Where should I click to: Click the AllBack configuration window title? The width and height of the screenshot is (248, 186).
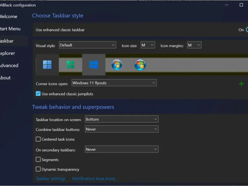coord(18,5)
